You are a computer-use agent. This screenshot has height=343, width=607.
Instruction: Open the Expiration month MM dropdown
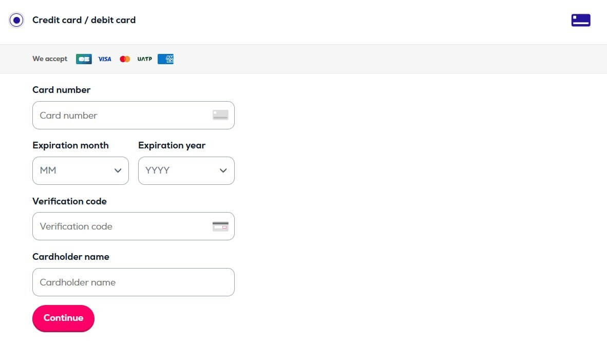pyautogui.click(x=81, y=170)
